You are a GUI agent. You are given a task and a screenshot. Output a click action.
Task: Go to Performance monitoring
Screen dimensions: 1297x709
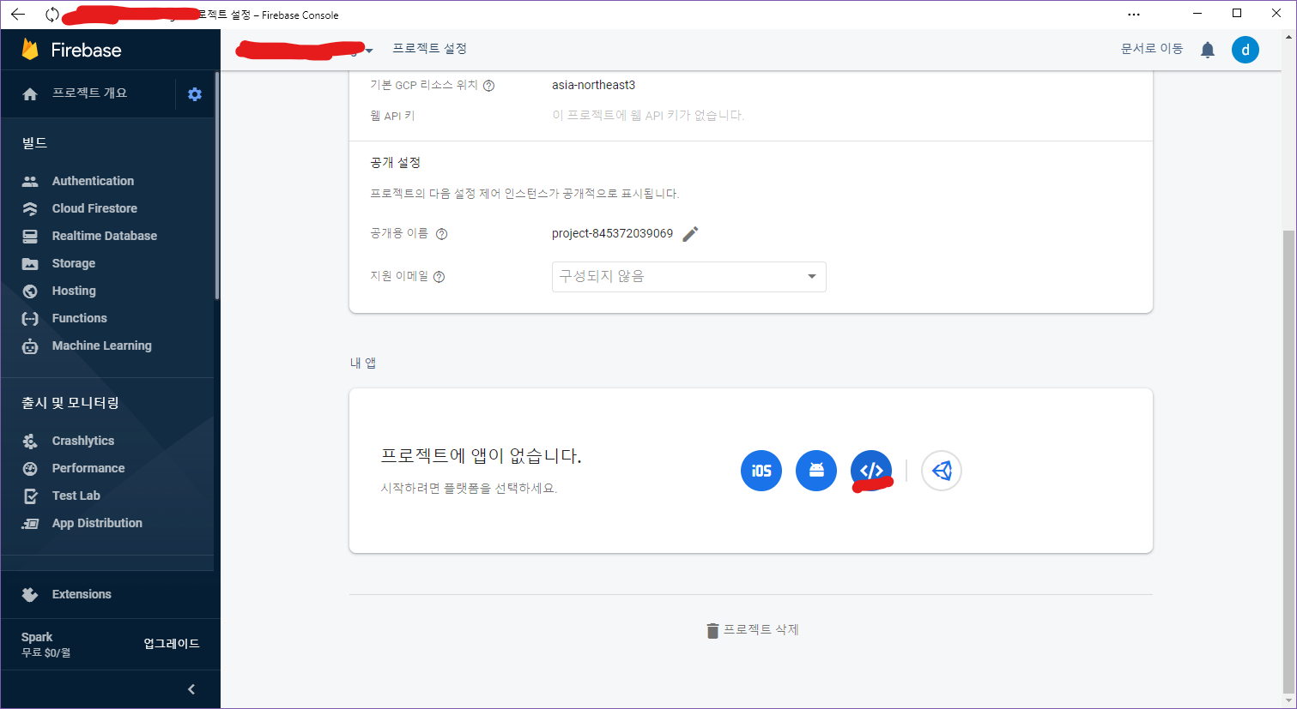(x=88, y=468)
